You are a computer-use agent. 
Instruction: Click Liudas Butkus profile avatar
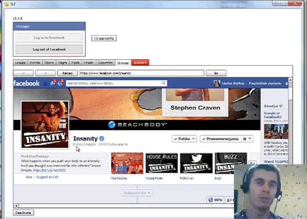(x=217, y=83)
